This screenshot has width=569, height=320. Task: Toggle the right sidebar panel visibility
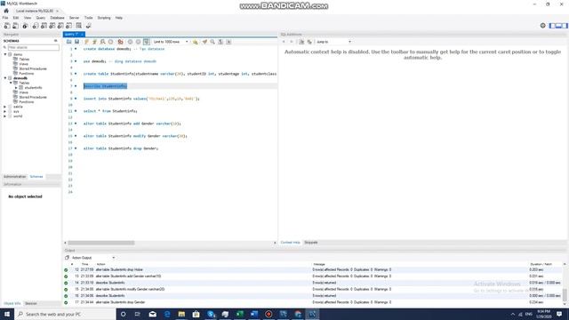pyautogui.click(x=565, y=26)
